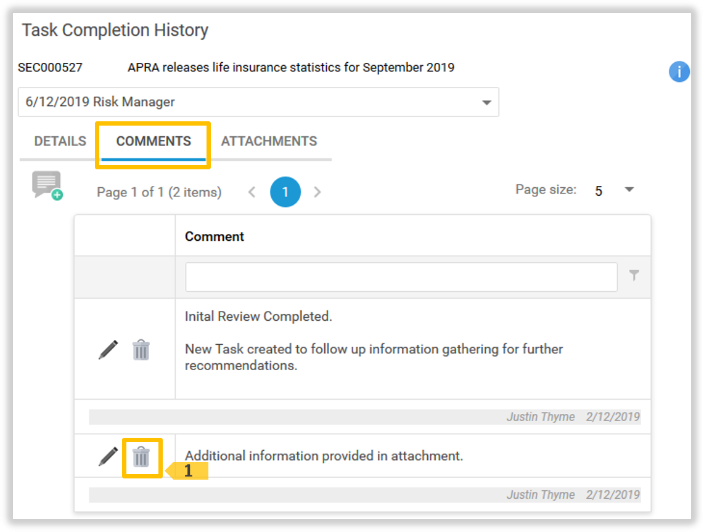The image size is (704, 532).
Task: Select page 1 in the pager
Action: click(285, 192)
